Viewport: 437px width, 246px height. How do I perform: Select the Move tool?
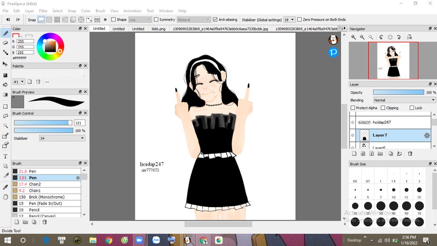[x=5, y=64]
